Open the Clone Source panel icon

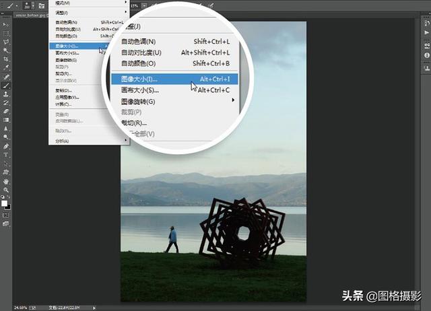coord(426,68)
